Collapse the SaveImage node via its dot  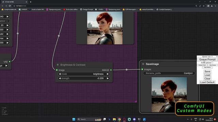coord(143,64)
